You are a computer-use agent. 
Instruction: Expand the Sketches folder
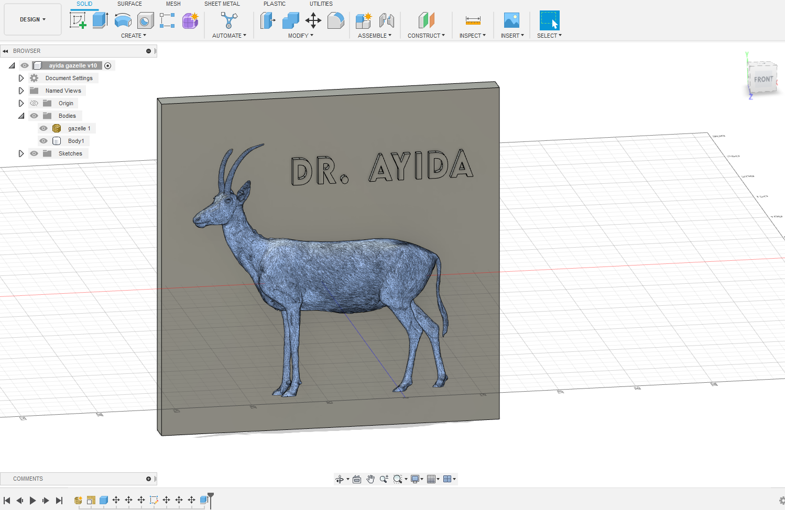[x=21, y=153]
